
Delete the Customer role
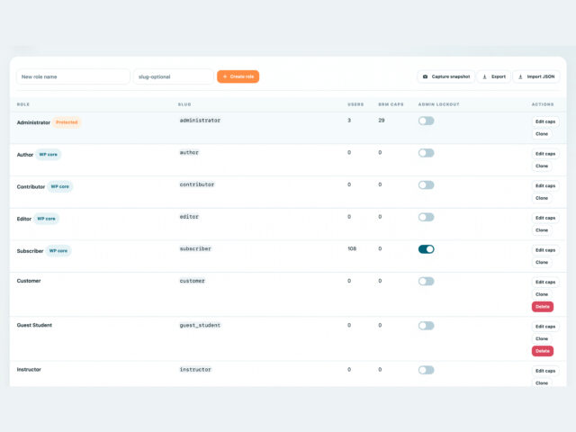(543, 307)
